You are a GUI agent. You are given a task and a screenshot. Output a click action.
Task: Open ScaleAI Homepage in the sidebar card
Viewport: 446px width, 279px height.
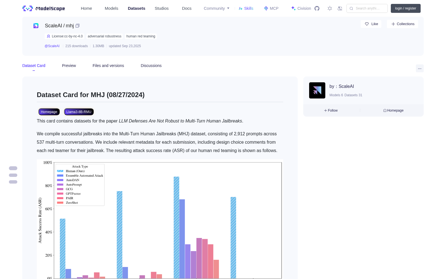393,110
